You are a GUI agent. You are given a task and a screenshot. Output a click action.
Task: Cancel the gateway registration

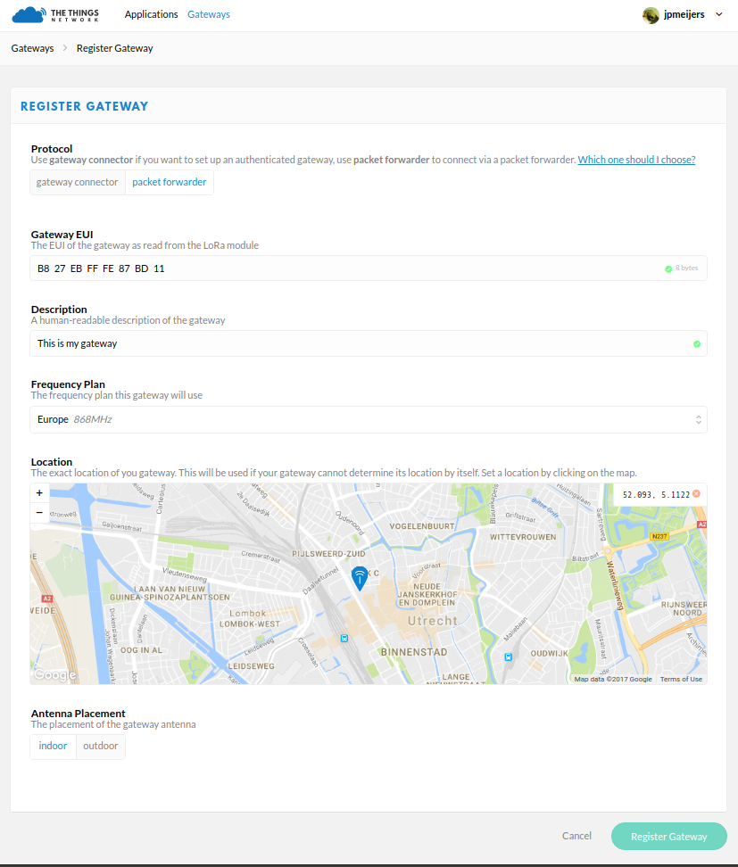576,836
